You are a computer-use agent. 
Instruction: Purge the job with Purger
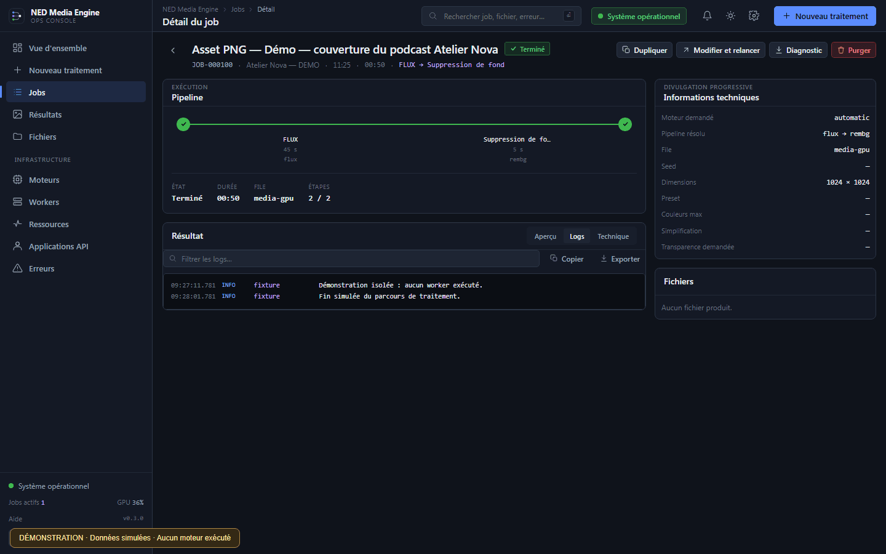pos(853,50)
